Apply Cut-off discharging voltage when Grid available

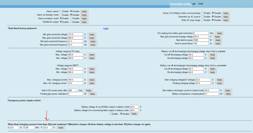click(212, 55)
